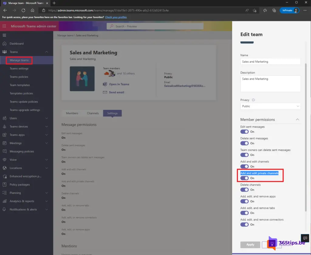Click the Meetings calendar icon
The image size is (311, 255).
(x=5, y=143)
